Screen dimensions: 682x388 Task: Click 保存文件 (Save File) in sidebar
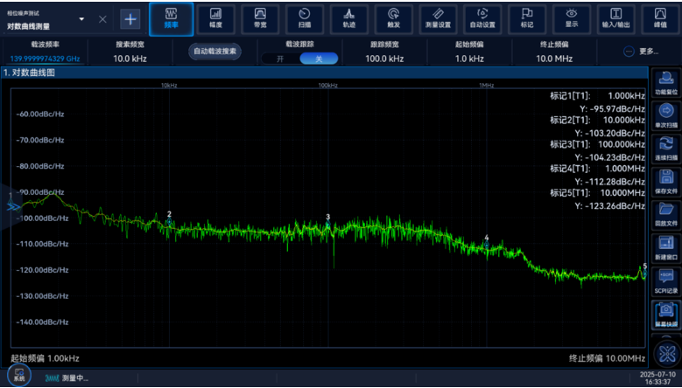665,182
